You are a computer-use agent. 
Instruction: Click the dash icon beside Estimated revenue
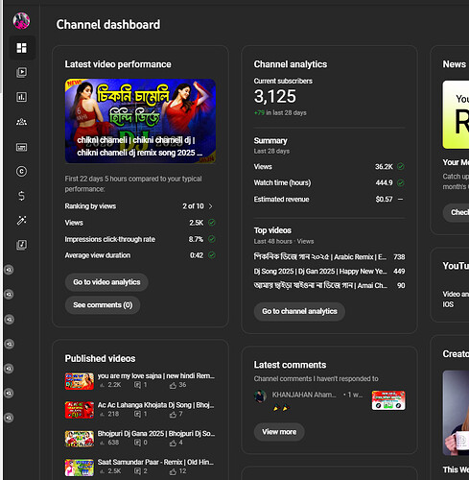401,199
